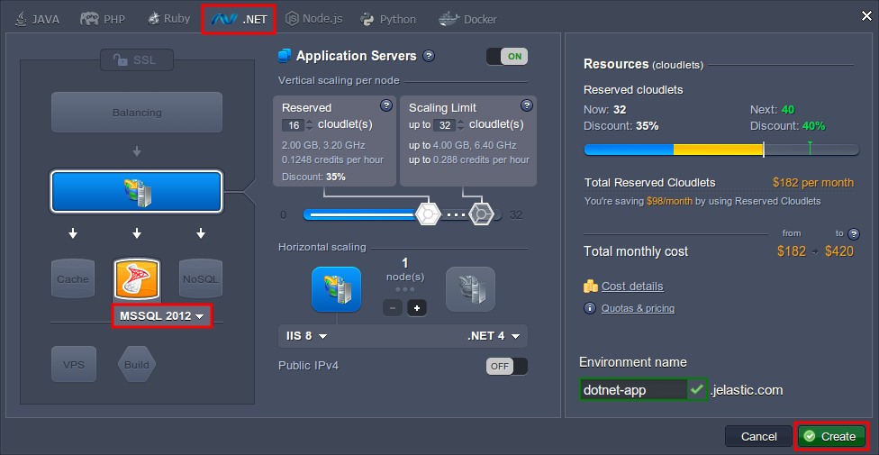
Task: Close the environment wizard dialog
Action: click(x=866, y=16)
